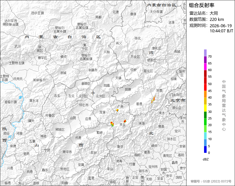235x186 pixels.
Task: Click the "观测时间：" label
Action: pos(199,25)
